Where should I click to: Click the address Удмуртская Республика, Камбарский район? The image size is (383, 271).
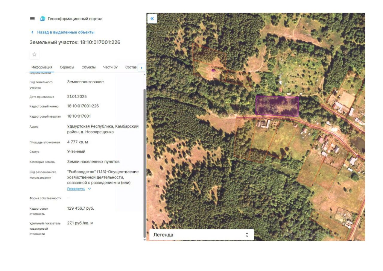103,129
